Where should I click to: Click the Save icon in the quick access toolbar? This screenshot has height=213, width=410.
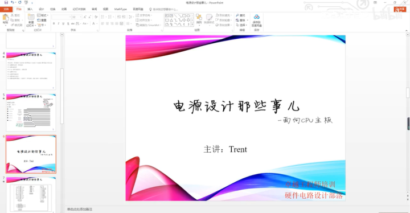6,2
